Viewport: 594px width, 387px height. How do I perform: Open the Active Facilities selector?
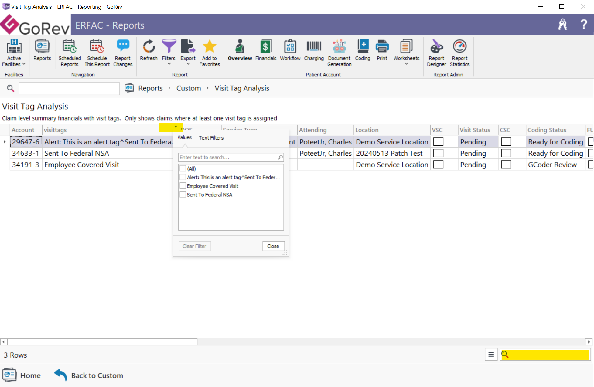pos(14,53)
